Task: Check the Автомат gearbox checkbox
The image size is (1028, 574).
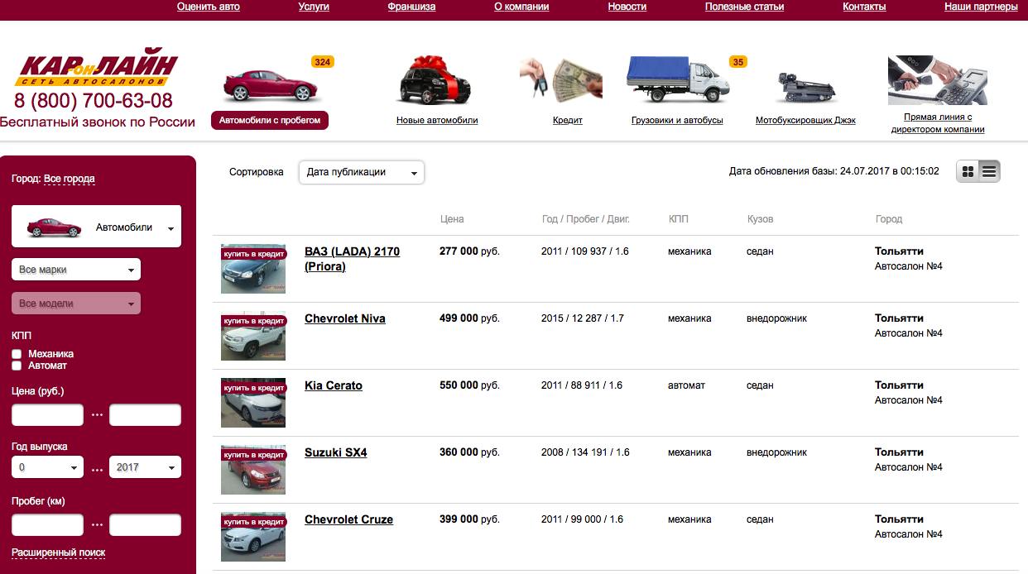Action: click(17, 366)
